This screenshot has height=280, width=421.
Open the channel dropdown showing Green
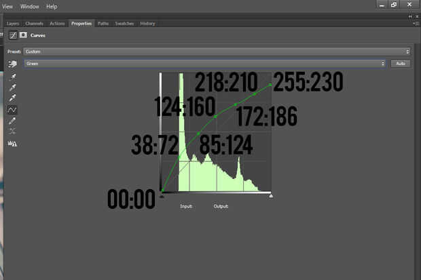tap(205, 64)
